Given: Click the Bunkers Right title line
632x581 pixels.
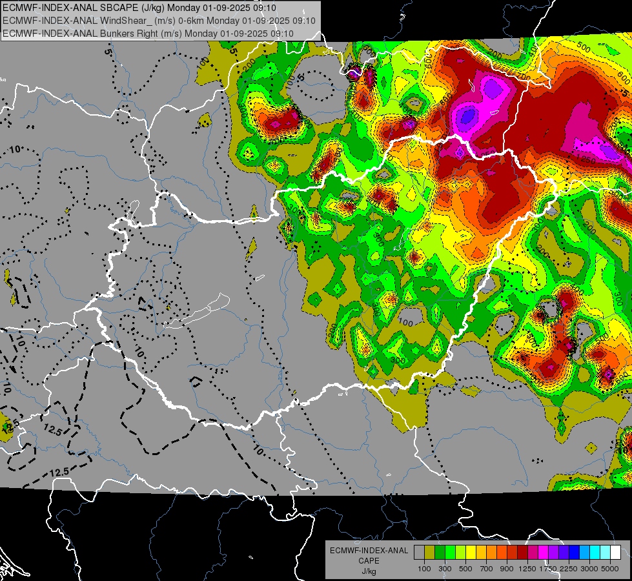Looking at the screenshot, I should (x=148, y=34).
